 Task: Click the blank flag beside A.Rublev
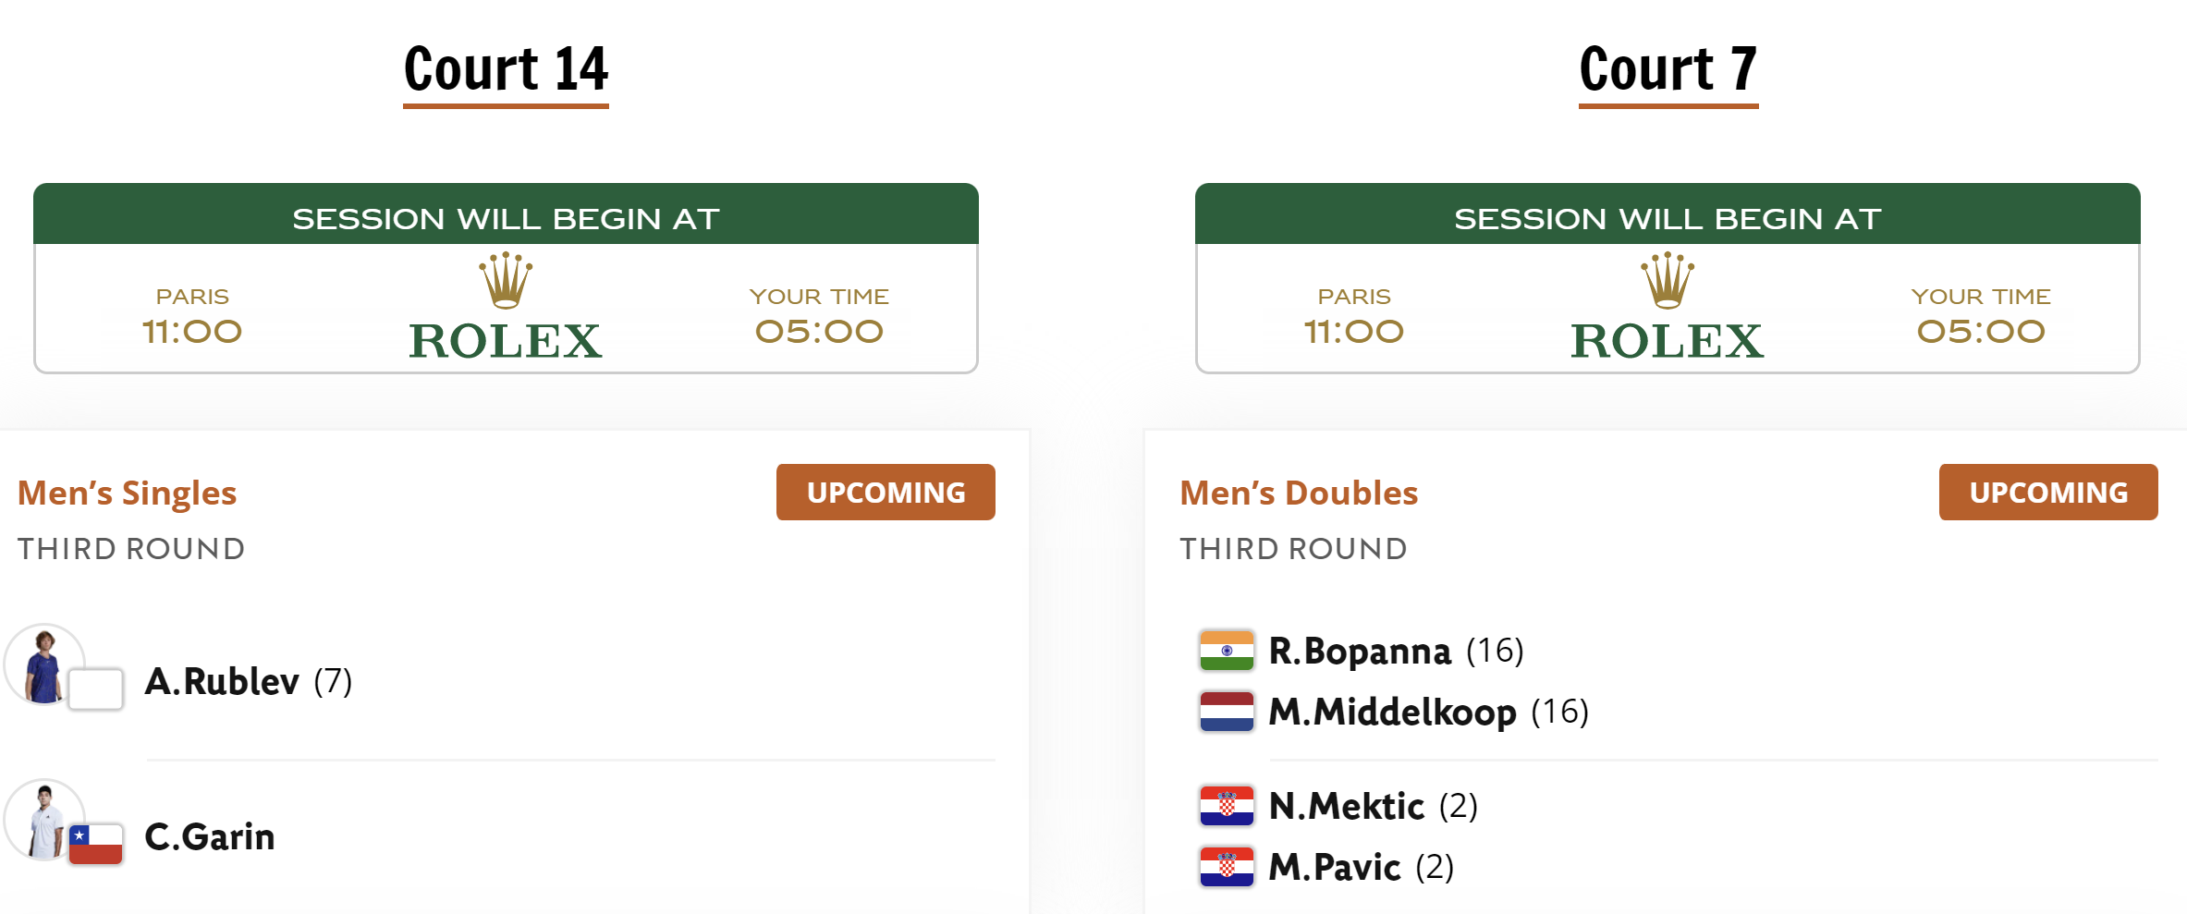[96, 689]
